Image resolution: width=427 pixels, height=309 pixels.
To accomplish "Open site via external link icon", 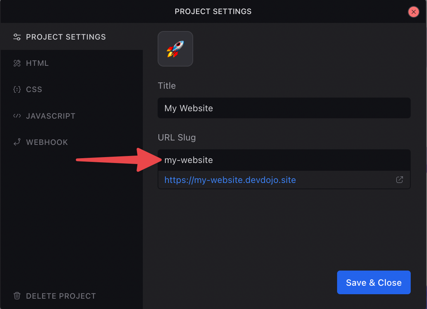I will [400, 180].
